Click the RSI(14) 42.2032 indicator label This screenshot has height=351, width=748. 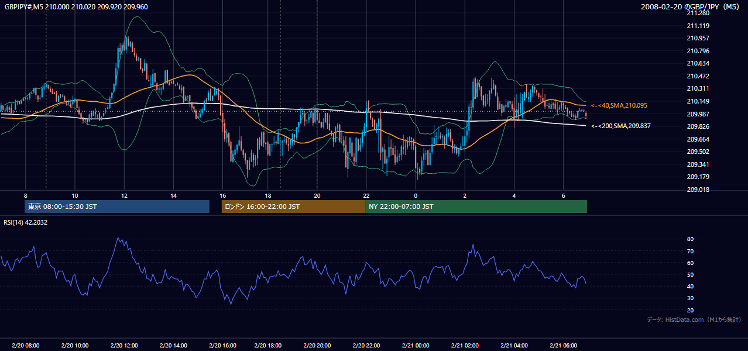point(26,222)
